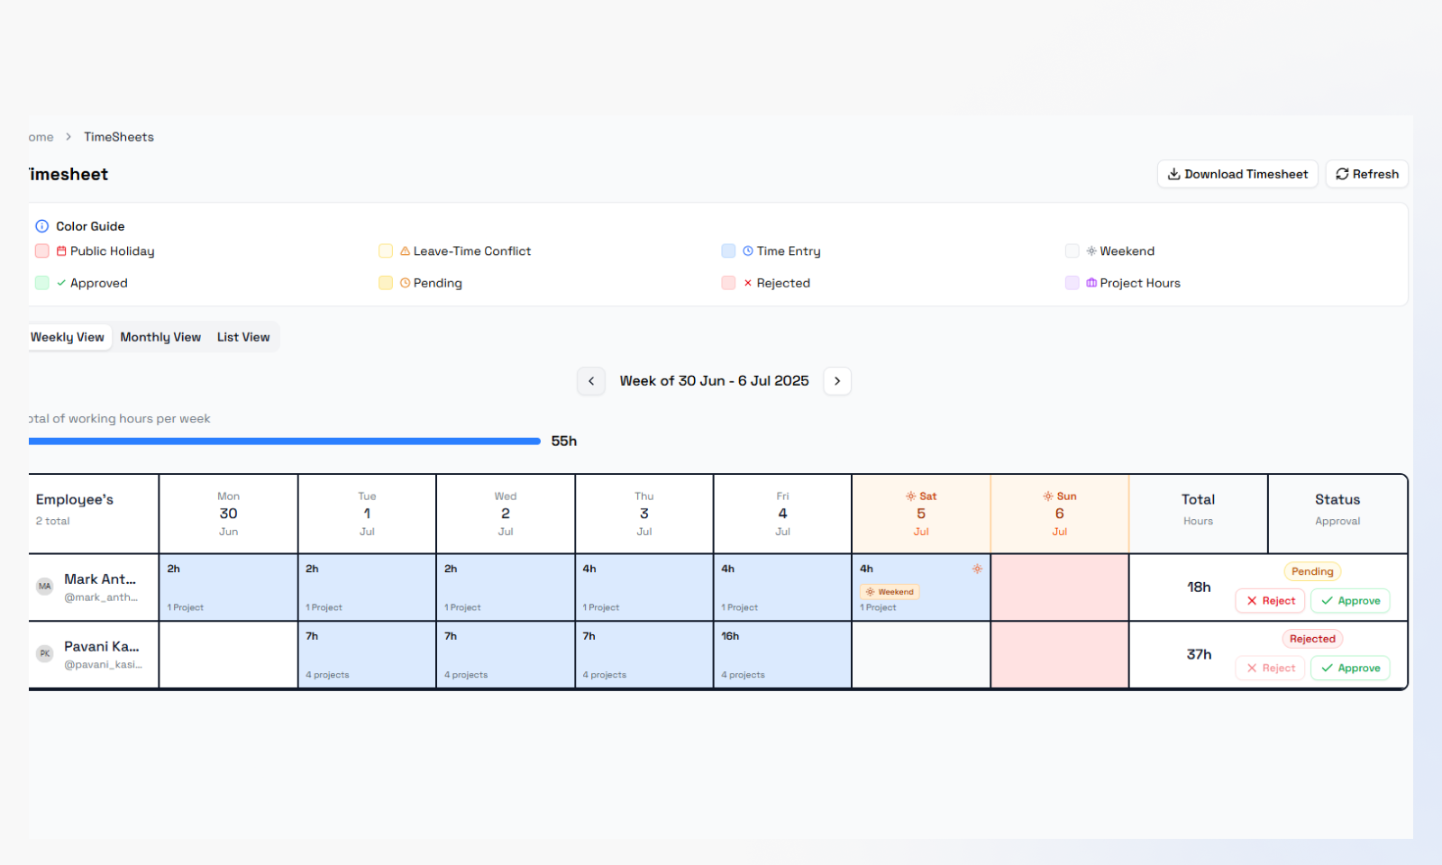Click the Public Holiday calendar icon

(61, 251)
